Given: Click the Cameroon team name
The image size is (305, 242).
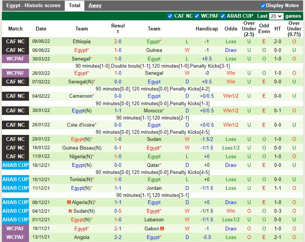Looking at the screenshot, I should point(81,96).
